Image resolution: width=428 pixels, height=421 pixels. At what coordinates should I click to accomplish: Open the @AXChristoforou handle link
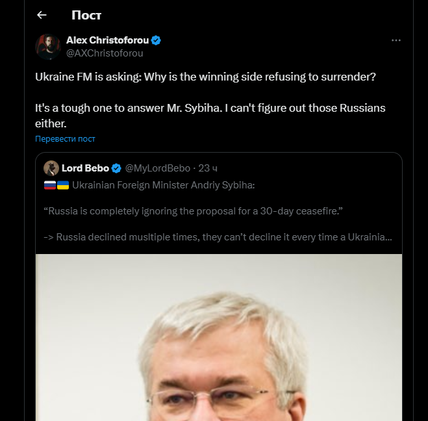[x=105, y=53]
